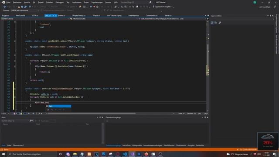Switch to the Haltepunkte tab
This screenshot has width=279, height=157.
tap(137, 145)
